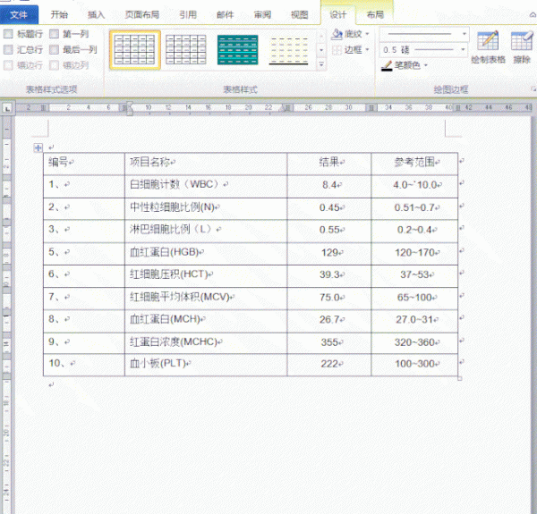Screen dimensions: 537x514
Task: Switch to the Home (开始) tab
Action: (59, 14)
